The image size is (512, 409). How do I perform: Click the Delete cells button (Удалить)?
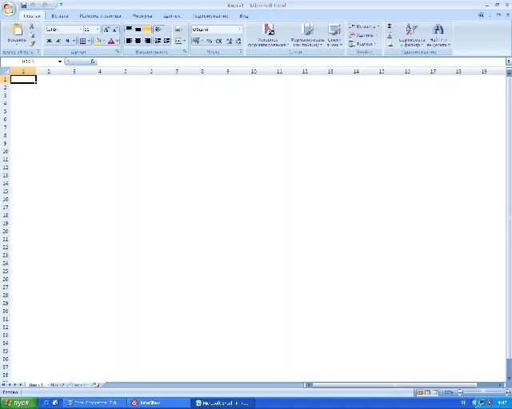coord(363,35)
